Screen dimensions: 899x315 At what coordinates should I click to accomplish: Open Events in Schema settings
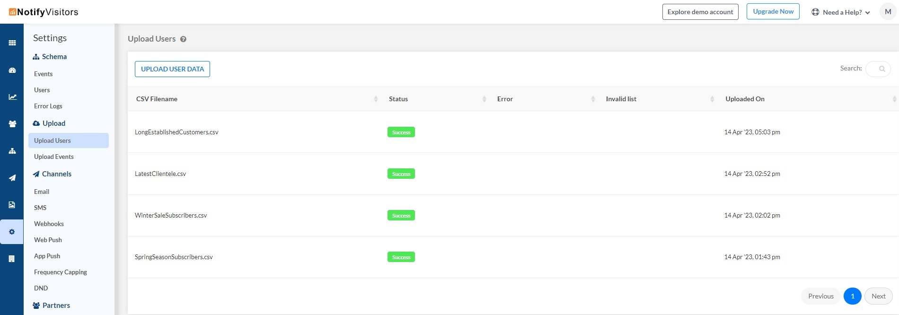pos(43,74)
